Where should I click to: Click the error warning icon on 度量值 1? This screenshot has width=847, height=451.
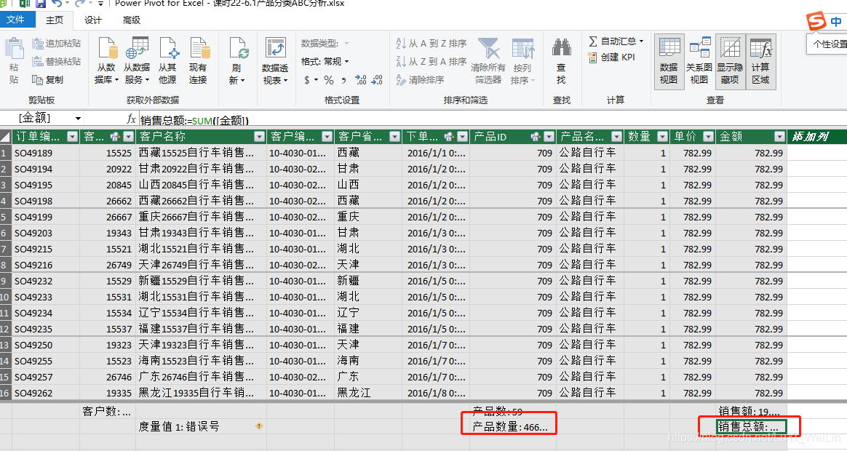259,426
